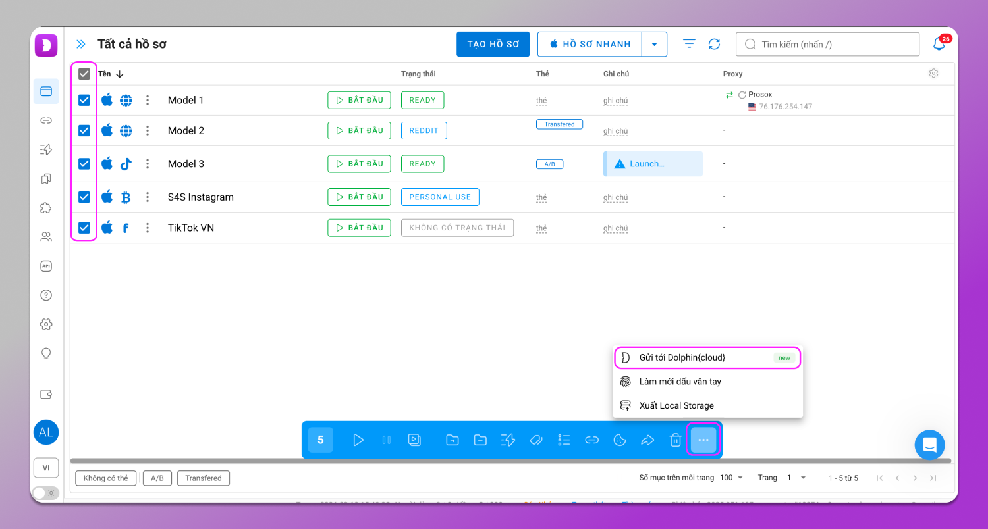988x529 pixels.
Task: Select Gửi tới Dolphin{cloud} from the menu
Action: (x=682, y=357)
